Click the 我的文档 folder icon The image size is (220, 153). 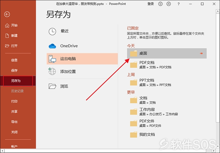[x=134, y=134]
